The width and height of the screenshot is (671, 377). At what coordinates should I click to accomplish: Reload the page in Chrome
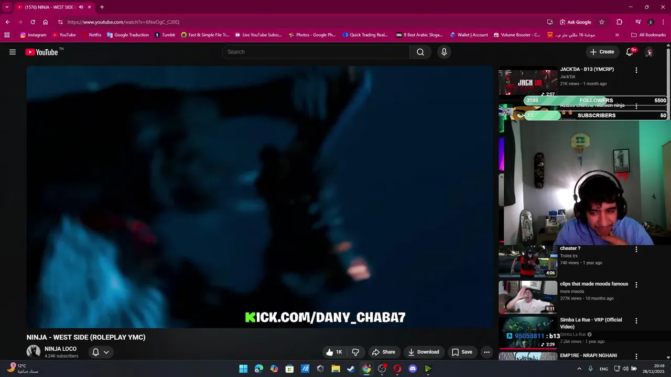pyautogui.click(x=33, y=22)
